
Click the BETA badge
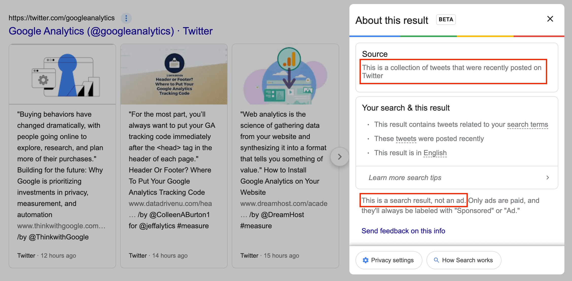click(446, 20)
